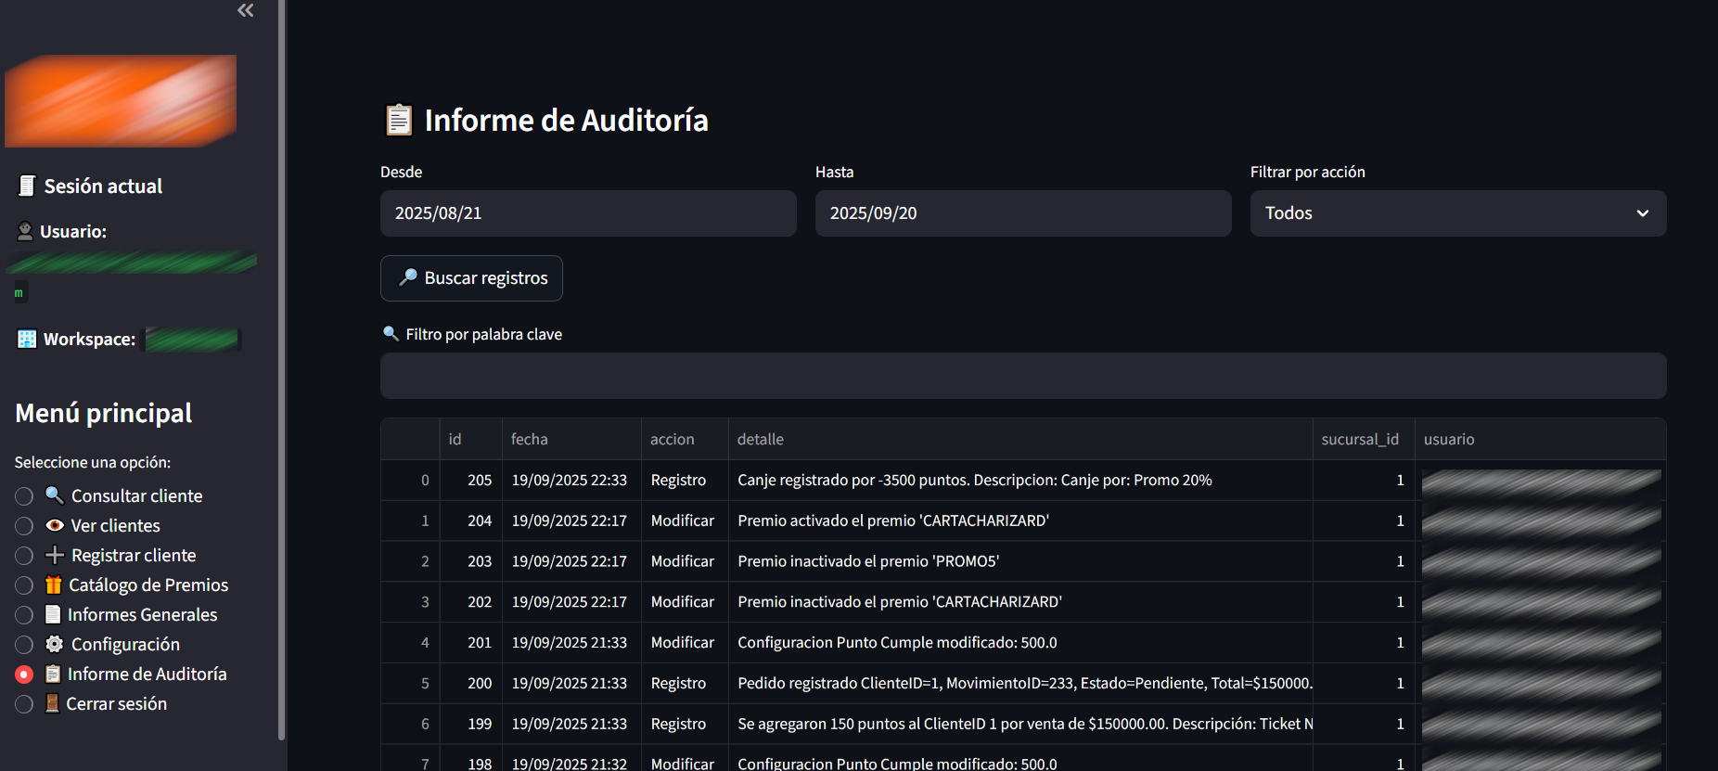Viewport: 1718px width, 771px height.
Task: Click the sidebar vertical scrollbar
Action: coord(281,371)
